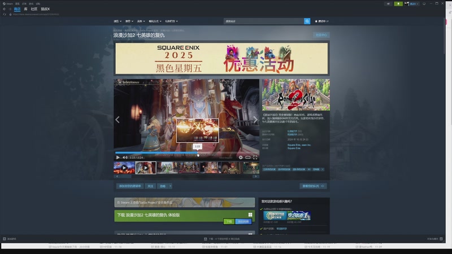452x254 pixels.
Task: Open the SaGa Project franchise banner
Action: tap(185, 202)
